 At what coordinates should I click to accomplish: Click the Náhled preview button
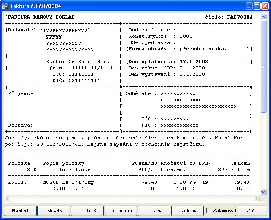click(x=20, y=211)
